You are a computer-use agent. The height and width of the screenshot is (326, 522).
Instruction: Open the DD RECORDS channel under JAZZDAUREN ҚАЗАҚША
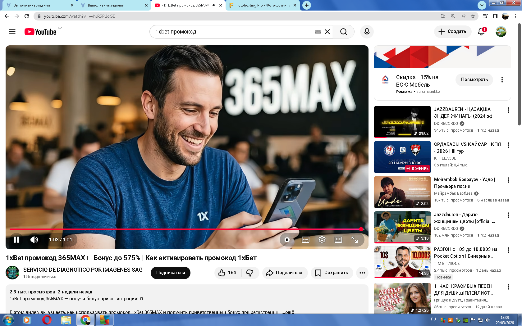(446, 124)
